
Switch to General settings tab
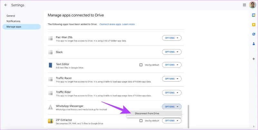pos(11,16)
